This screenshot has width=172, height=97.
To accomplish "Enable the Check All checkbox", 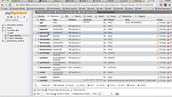I will [x=41, y=85].
